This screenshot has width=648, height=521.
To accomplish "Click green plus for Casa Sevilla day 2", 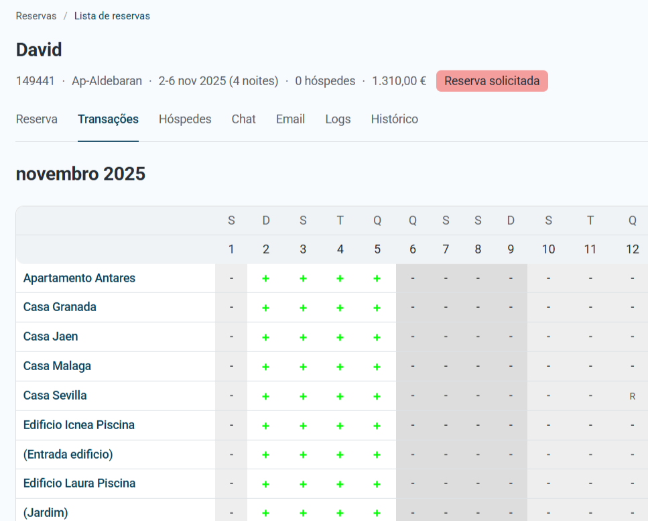I will click(x=266, y=396).
